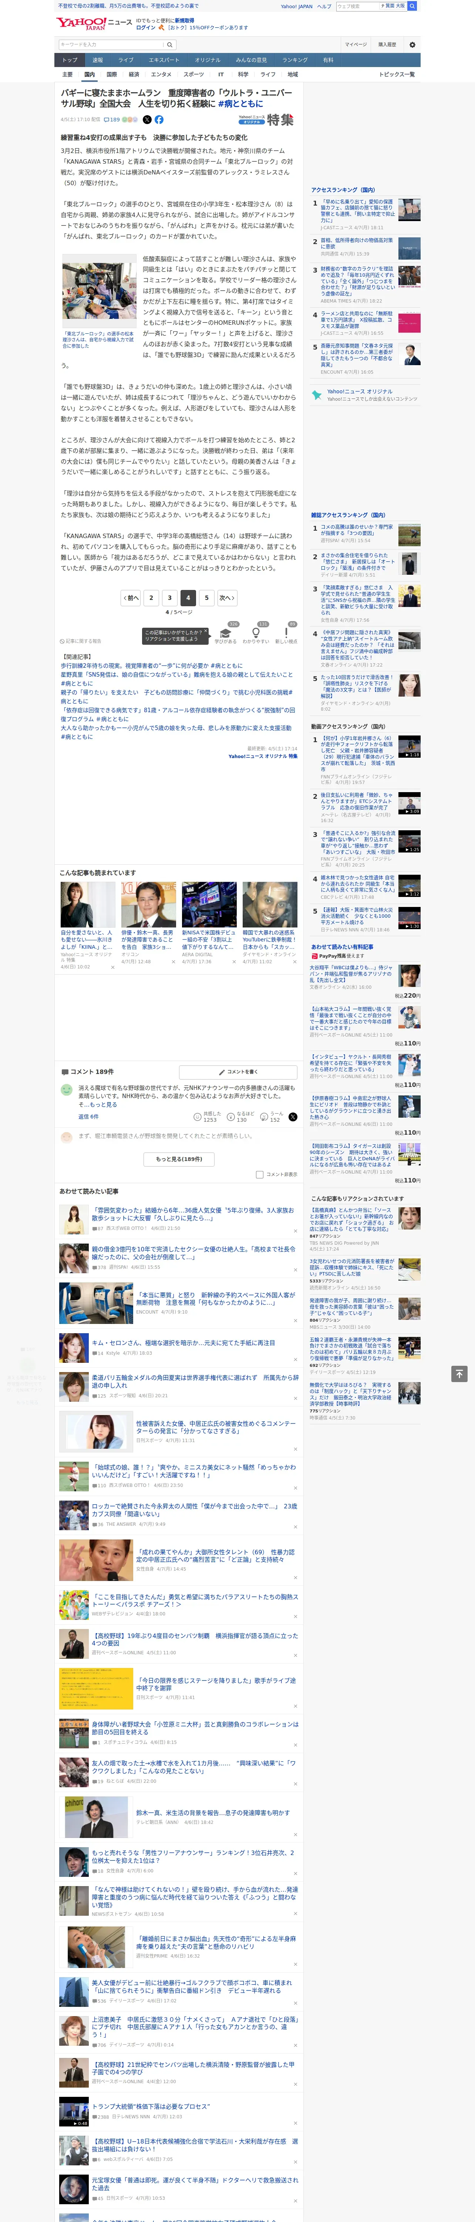Open the ランキング tab
The height and width of the screenshot is (2222, 475).
[295, 60]
